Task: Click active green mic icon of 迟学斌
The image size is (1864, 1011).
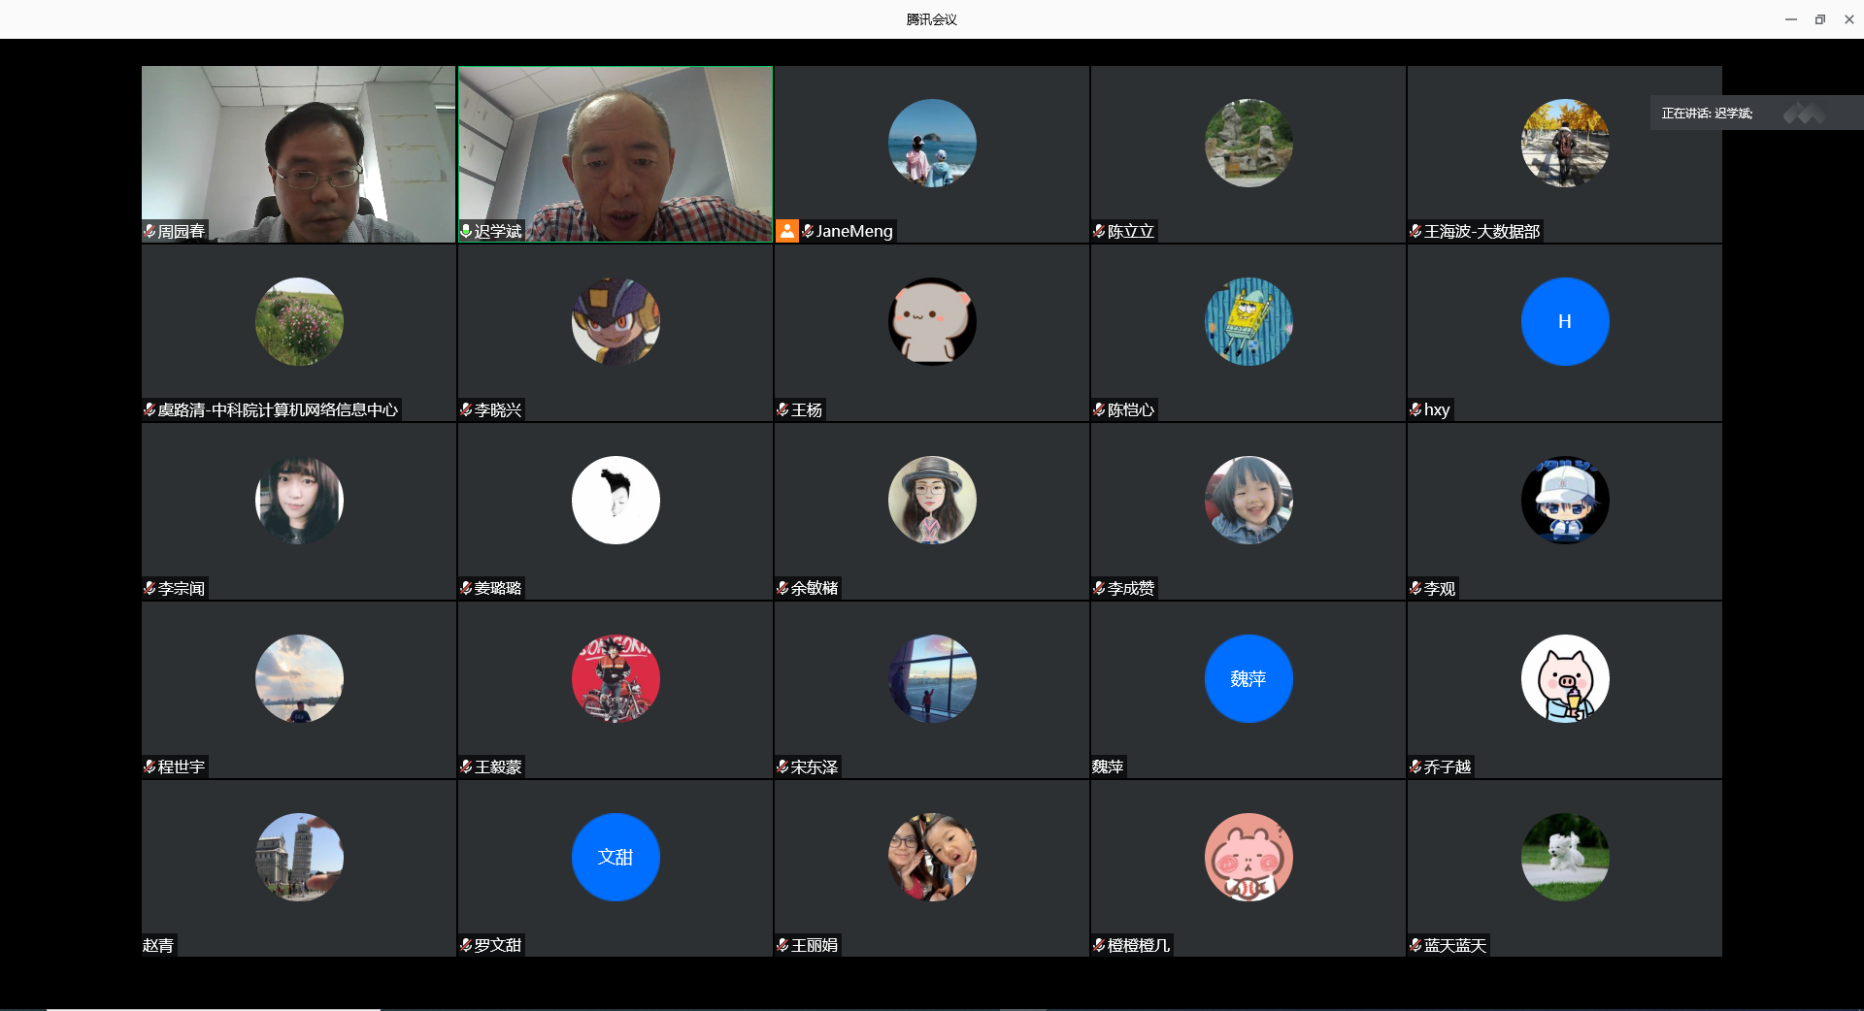Action: pyautogui.click(x=466, y=231)
